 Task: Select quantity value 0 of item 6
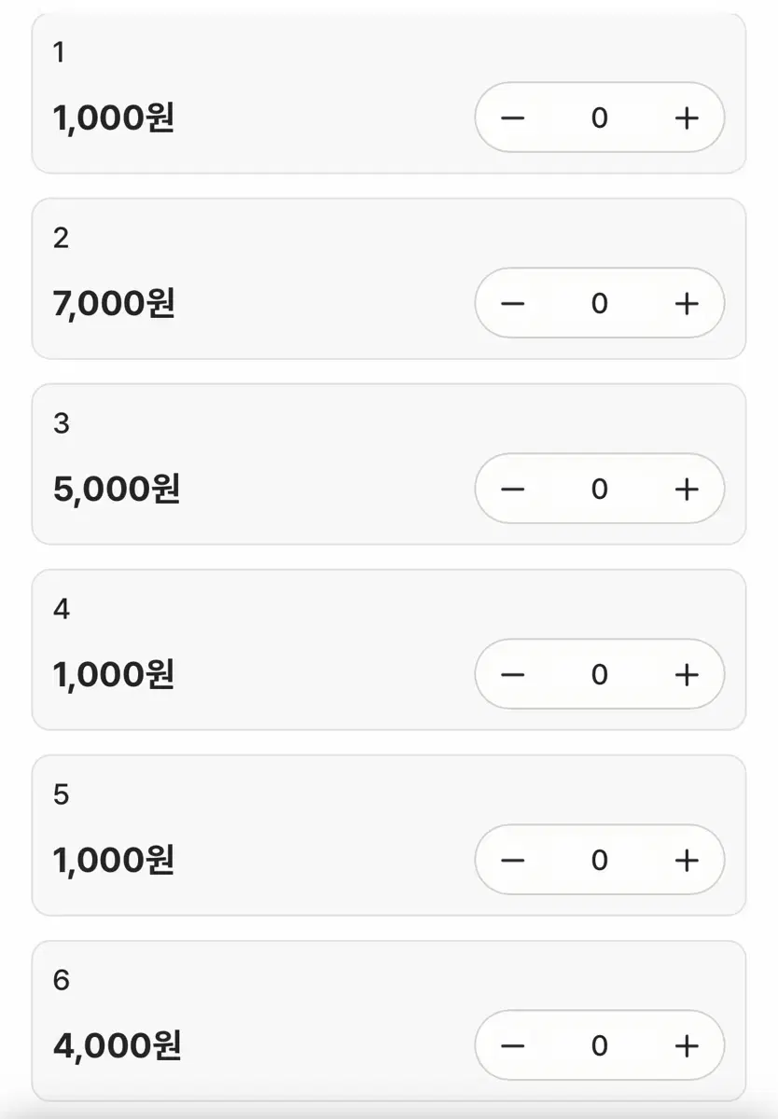600,1045
